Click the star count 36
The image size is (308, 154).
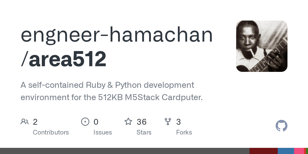pyautogui.click(x=141, y=122)
